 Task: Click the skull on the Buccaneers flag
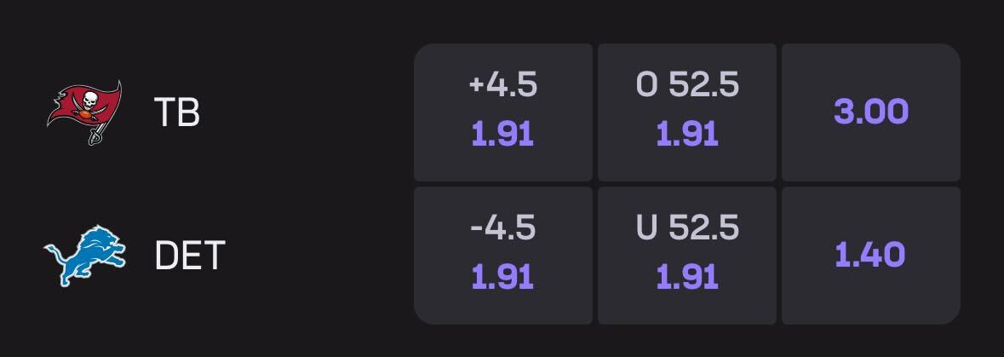[x=87, y=101]
